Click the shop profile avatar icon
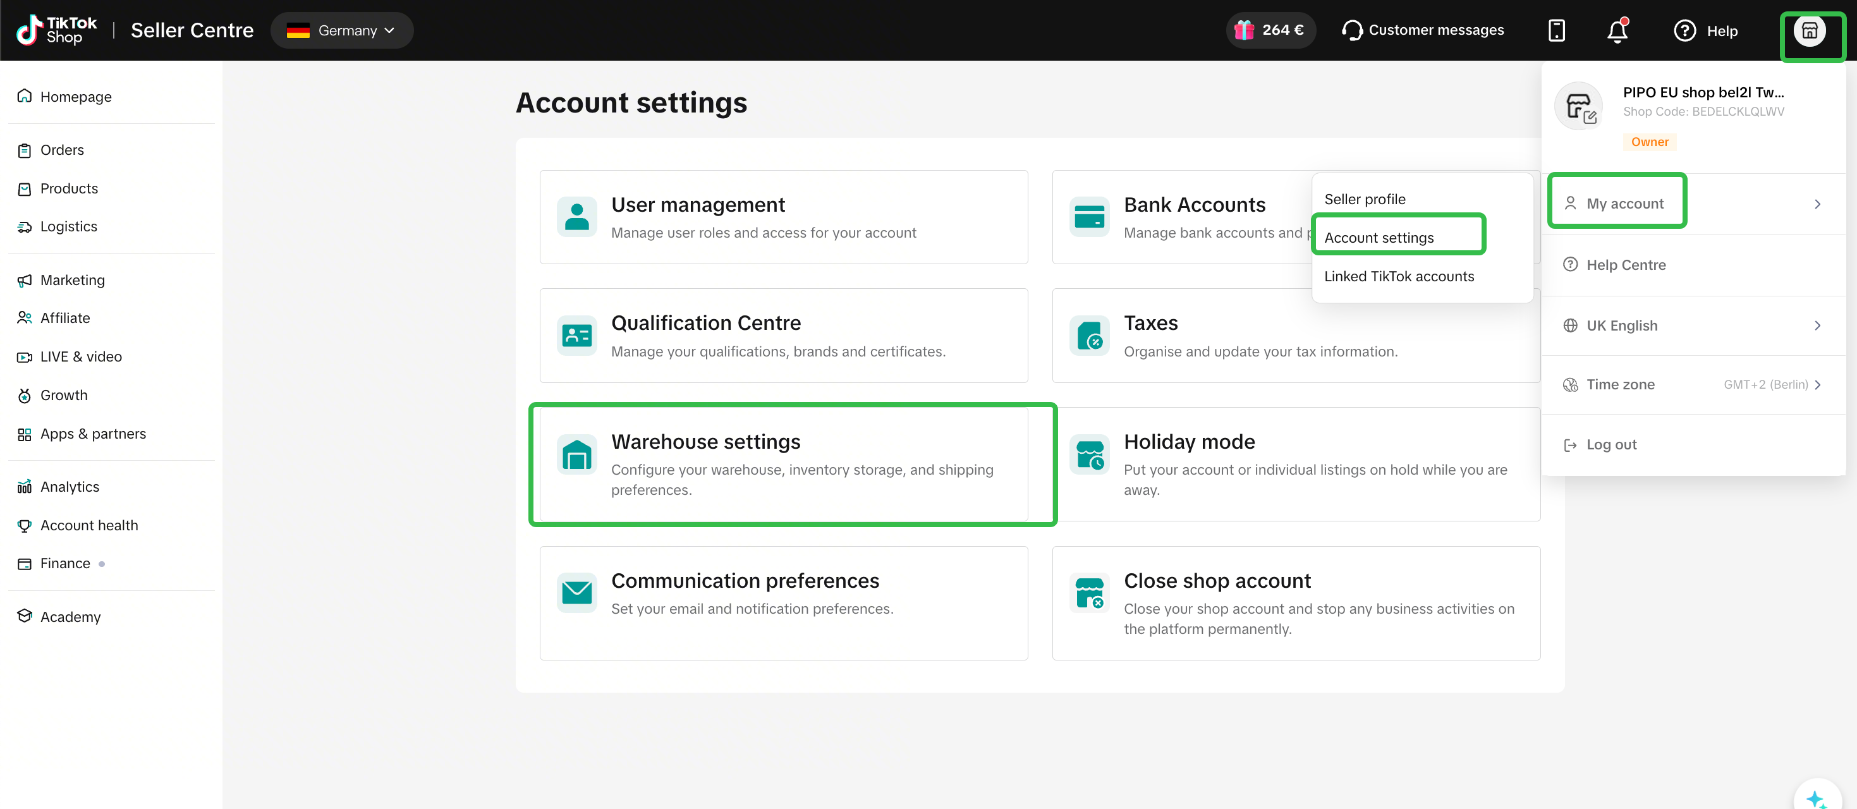Screen dimensions: 1857x809 (1810, 30)
